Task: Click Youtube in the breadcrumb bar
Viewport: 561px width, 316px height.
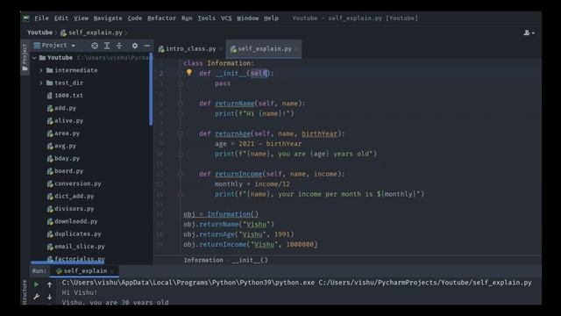Action: [x=39, y=32]
